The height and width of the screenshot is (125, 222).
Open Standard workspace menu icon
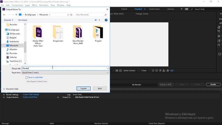(145, 9)
